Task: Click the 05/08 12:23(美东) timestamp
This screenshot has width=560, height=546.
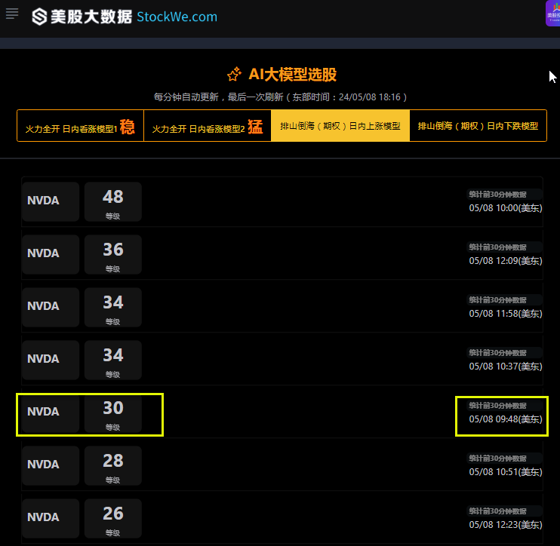Action: tap(506, 525)
